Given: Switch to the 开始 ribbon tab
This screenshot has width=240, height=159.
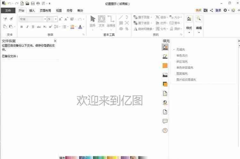Looking at the screenshot, I should click(x=21, y=11).
